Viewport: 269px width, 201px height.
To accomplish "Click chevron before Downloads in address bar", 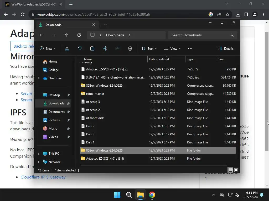I will [100, 35].
